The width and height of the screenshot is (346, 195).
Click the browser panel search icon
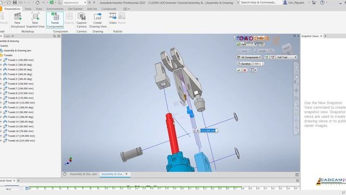pyautogui.click(x=55, y=36)
